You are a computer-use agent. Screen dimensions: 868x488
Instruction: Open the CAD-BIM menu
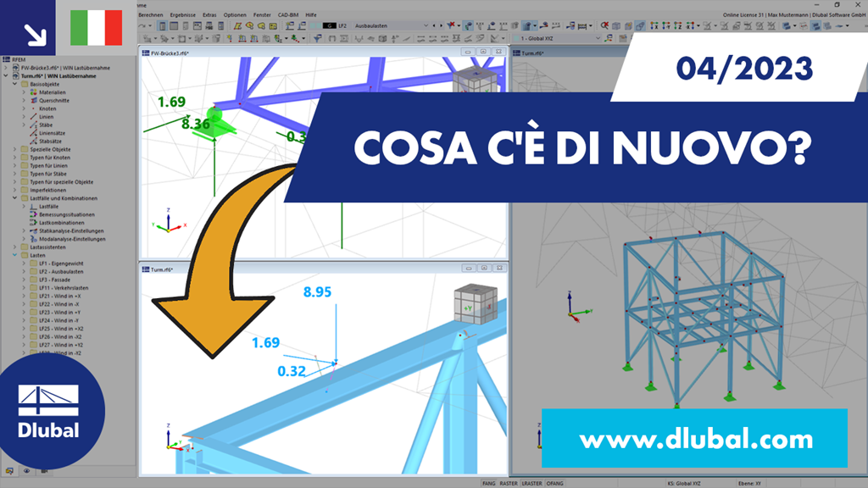coord(287,15)
